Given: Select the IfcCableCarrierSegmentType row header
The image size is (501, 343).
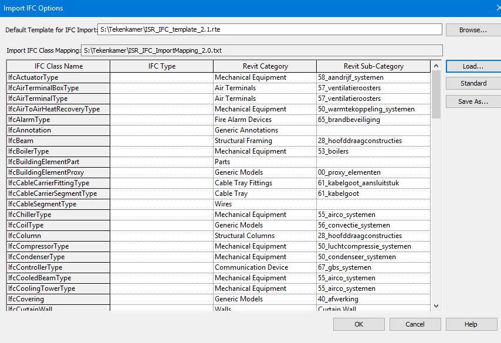Looking at the screenshot, I should (x=59, y=193).
